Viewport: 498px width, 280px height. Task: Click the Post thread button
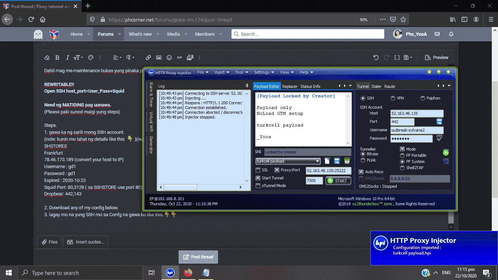(198, 257)
